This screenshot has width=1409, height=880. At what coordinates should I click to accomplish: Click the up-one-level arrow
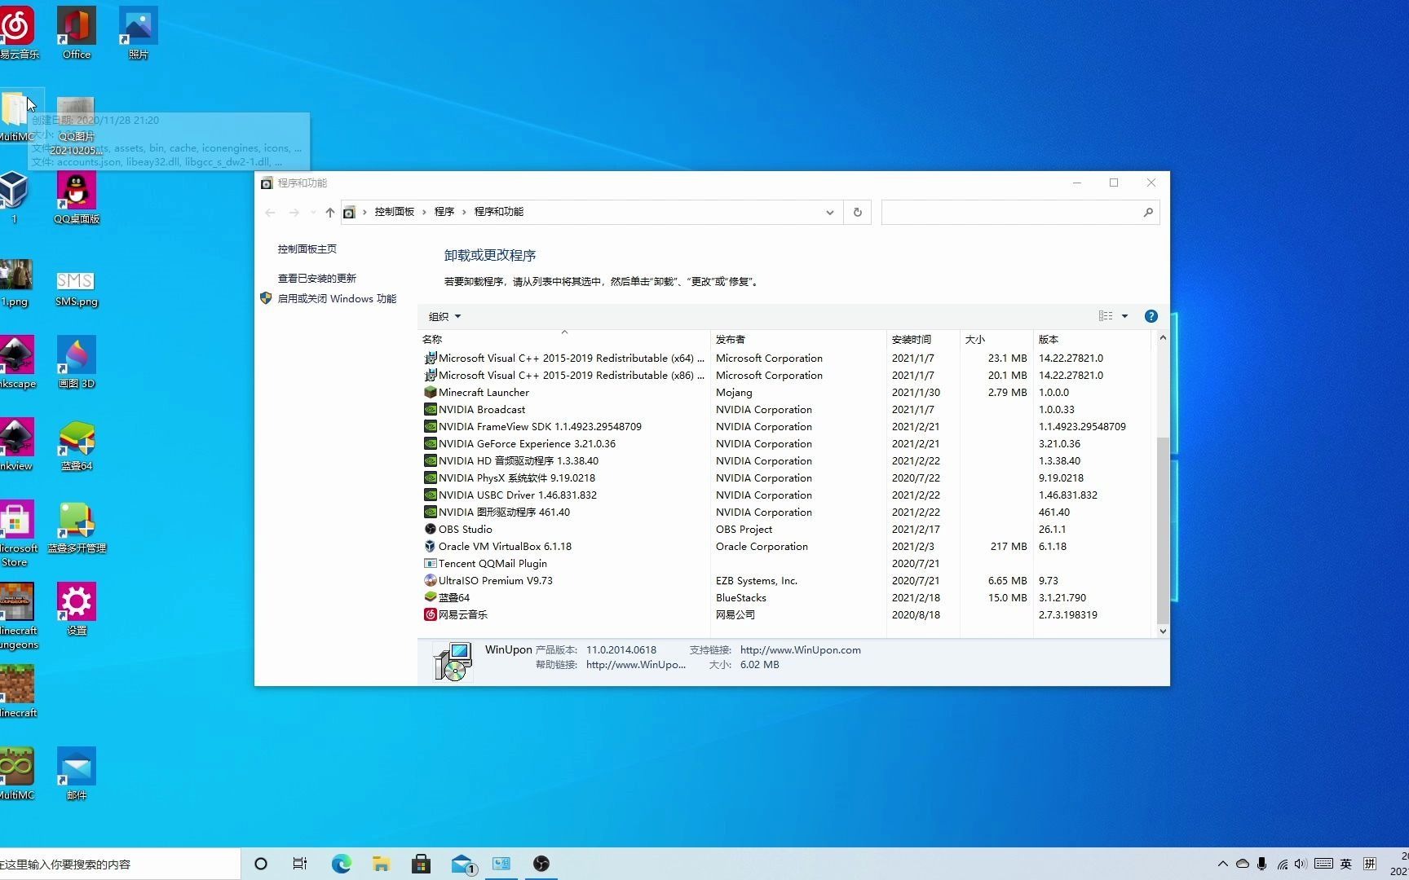point(329,213)
